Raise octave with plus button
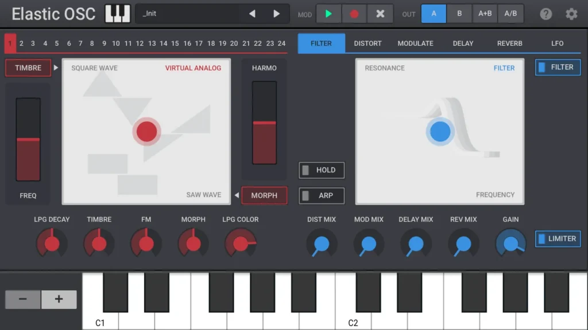 [x=59, y=299]
